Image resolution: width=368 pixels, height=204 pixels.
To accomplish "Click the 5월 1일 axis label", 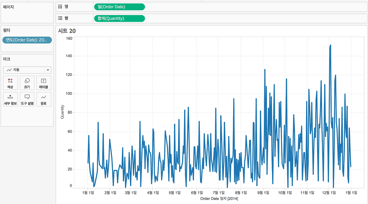I will pos(174,193).
